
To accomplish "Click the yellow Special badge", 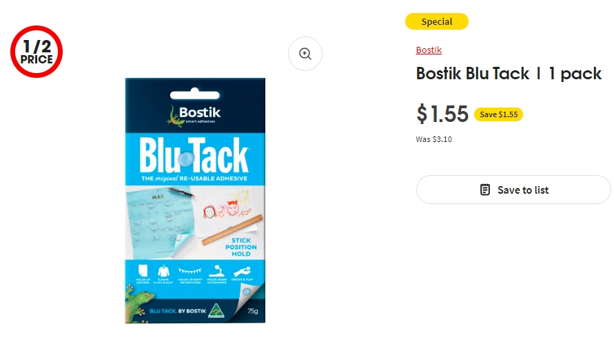I will [x=437, y=21].
